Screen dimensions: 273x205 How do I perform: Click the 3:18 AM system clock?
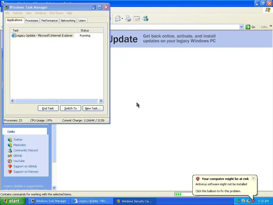point(263,201)
